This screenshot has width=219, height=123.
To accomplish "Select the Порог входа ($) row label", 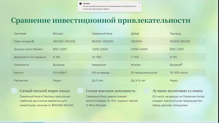I will tap(24, 41).
